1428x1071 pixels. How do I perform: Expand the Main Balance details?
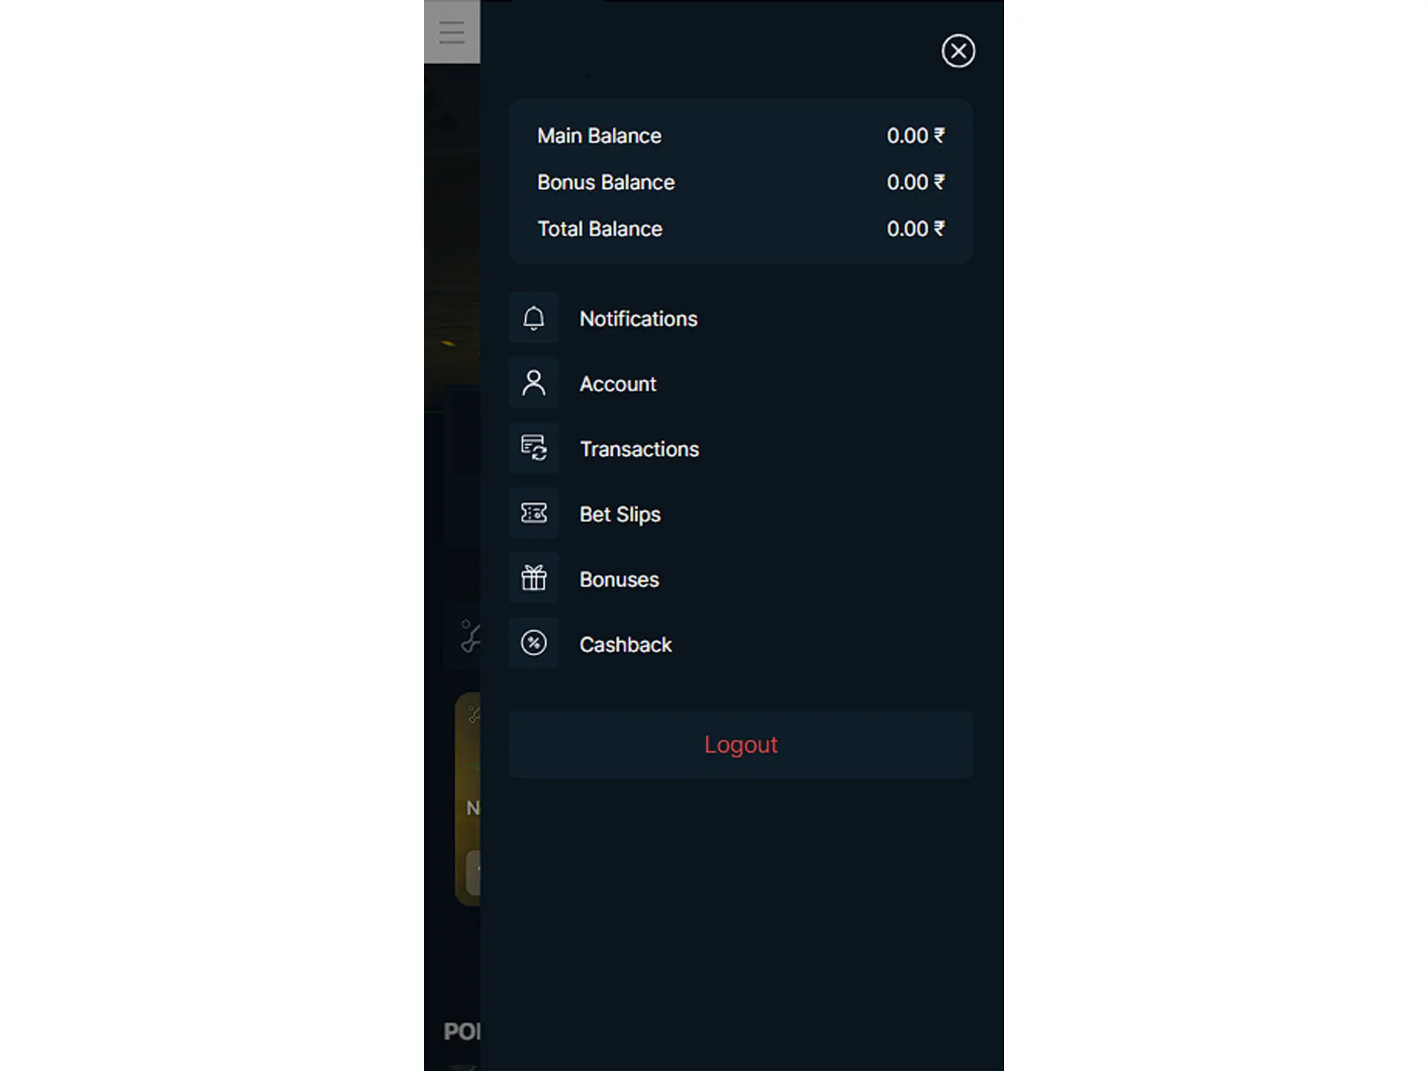tap(741, 135)
